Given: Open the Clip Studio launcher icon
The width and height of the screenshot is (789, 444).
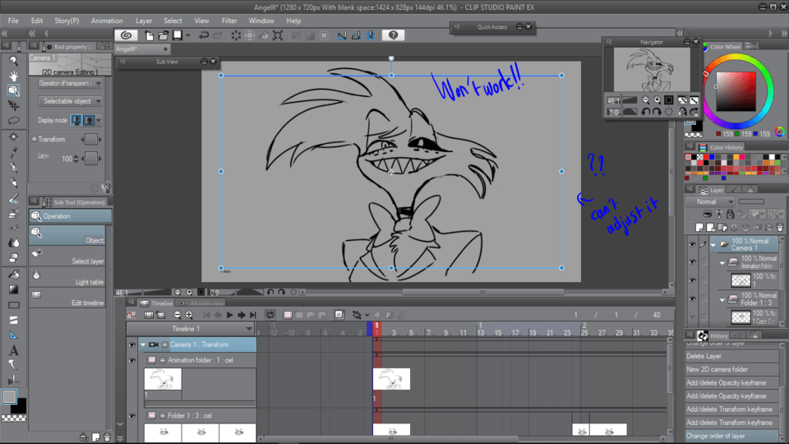Looking at the screenshot, I should coord(127,35).
